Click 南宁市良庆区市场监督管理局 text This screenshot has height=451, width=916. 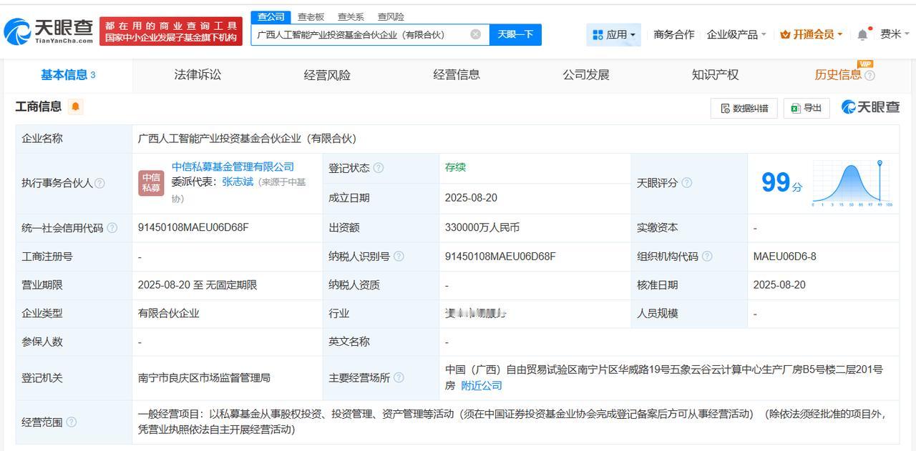click(204, 377)
